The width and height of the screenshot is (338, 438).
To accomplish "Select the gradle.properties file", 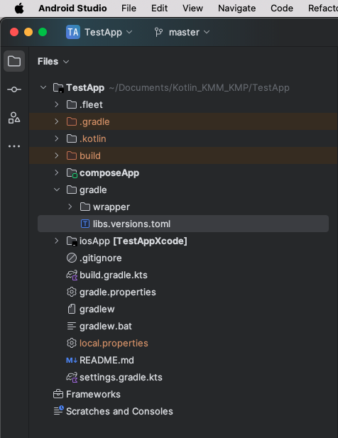I will (x=117, y=292).
